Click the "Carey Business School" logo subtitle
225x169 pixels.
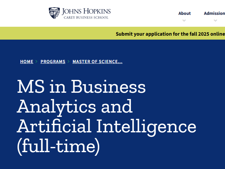[86, 17]
